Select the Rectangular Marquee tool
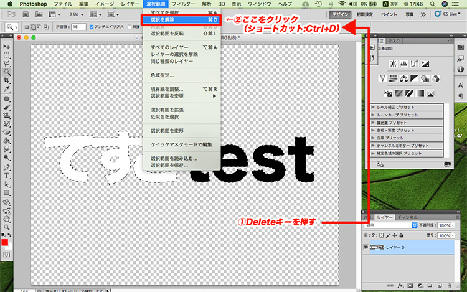 click(x=6, y=55)
